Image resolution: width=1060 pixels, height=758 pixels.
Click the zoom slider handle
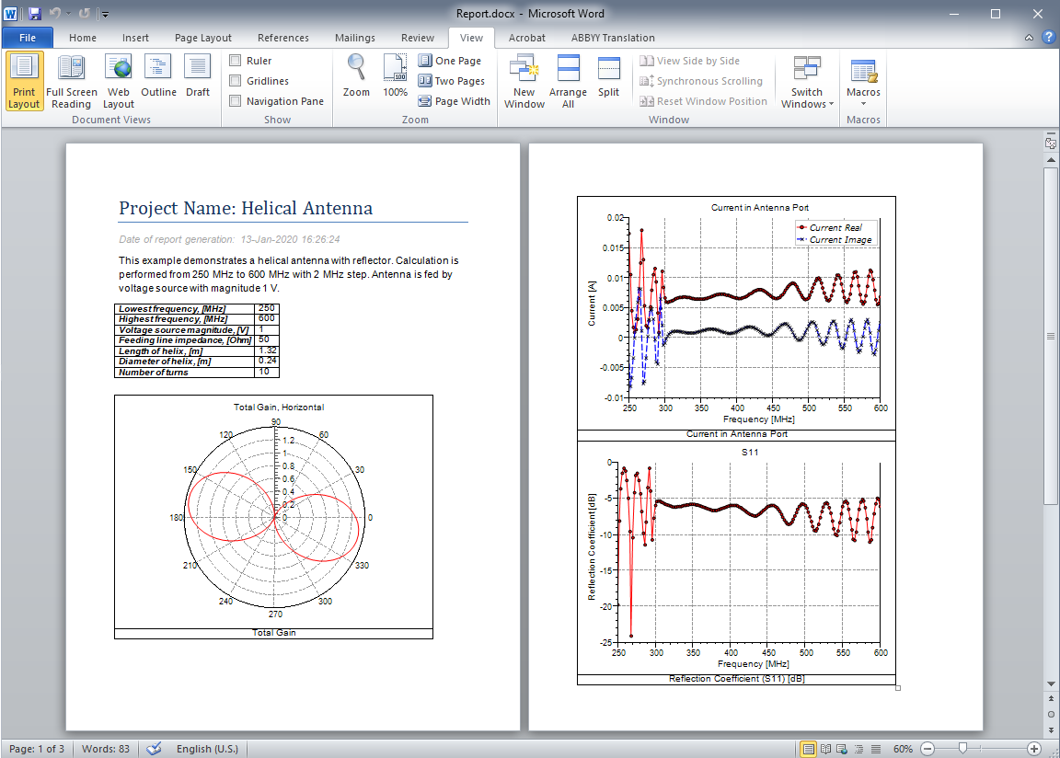pos(962,749)
